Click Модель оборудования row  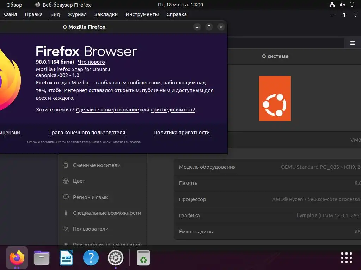click(x=268, y=167)
